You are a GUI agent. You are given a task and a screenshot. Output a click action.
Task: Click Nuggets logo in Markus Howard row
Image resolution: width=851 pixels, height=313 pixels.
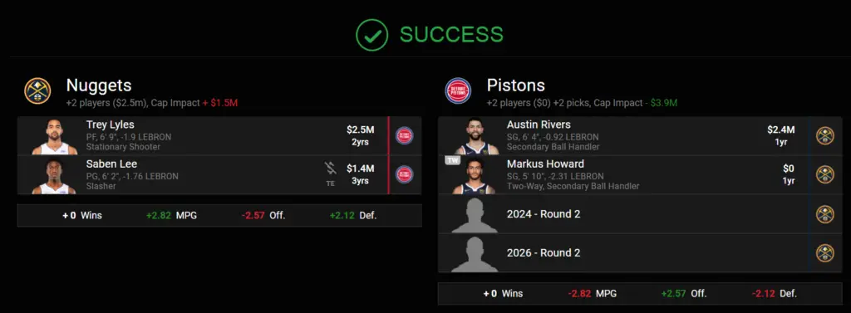[x=825, y=174]
